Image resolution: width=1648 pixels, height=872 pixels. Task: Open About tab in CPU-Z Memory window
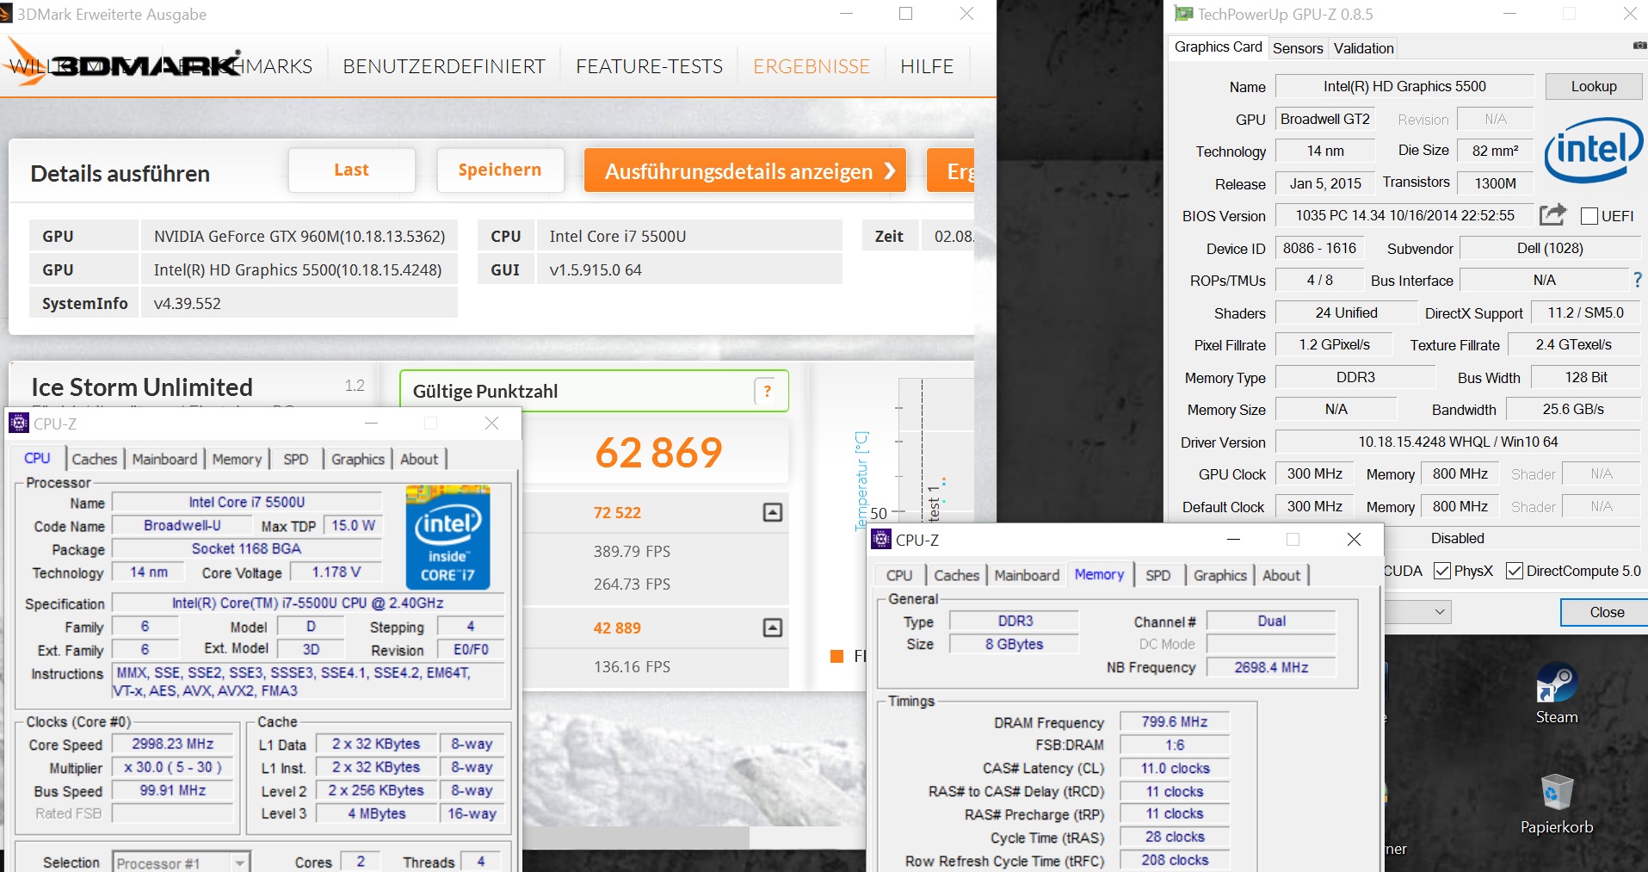click(x=1281, y=575)
